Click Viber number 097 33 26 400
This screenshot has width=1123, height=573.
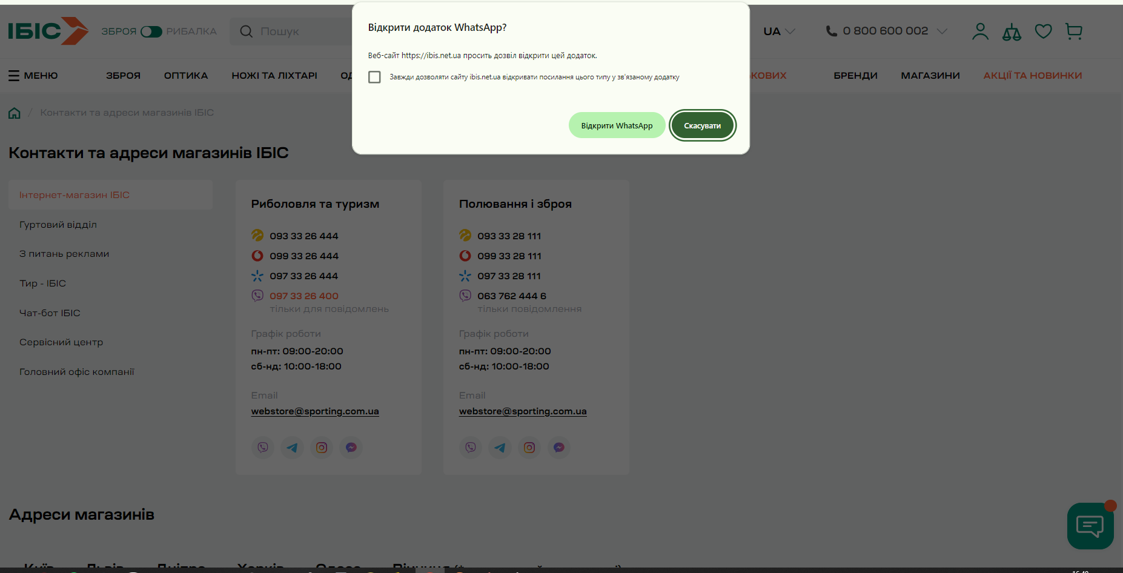[304, 296]
